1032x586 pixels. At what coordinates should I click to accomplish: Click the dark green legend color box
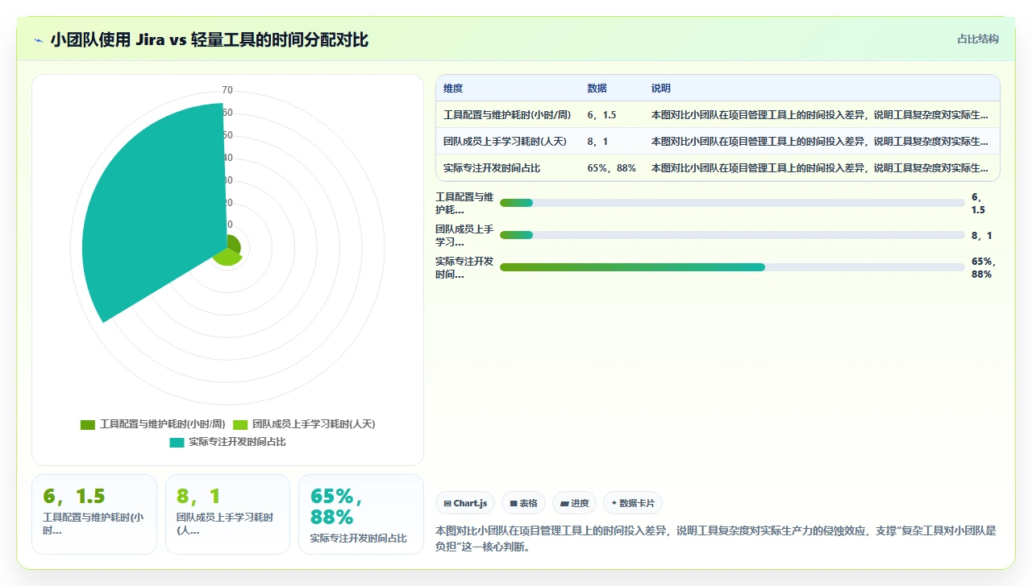[88, 424]
